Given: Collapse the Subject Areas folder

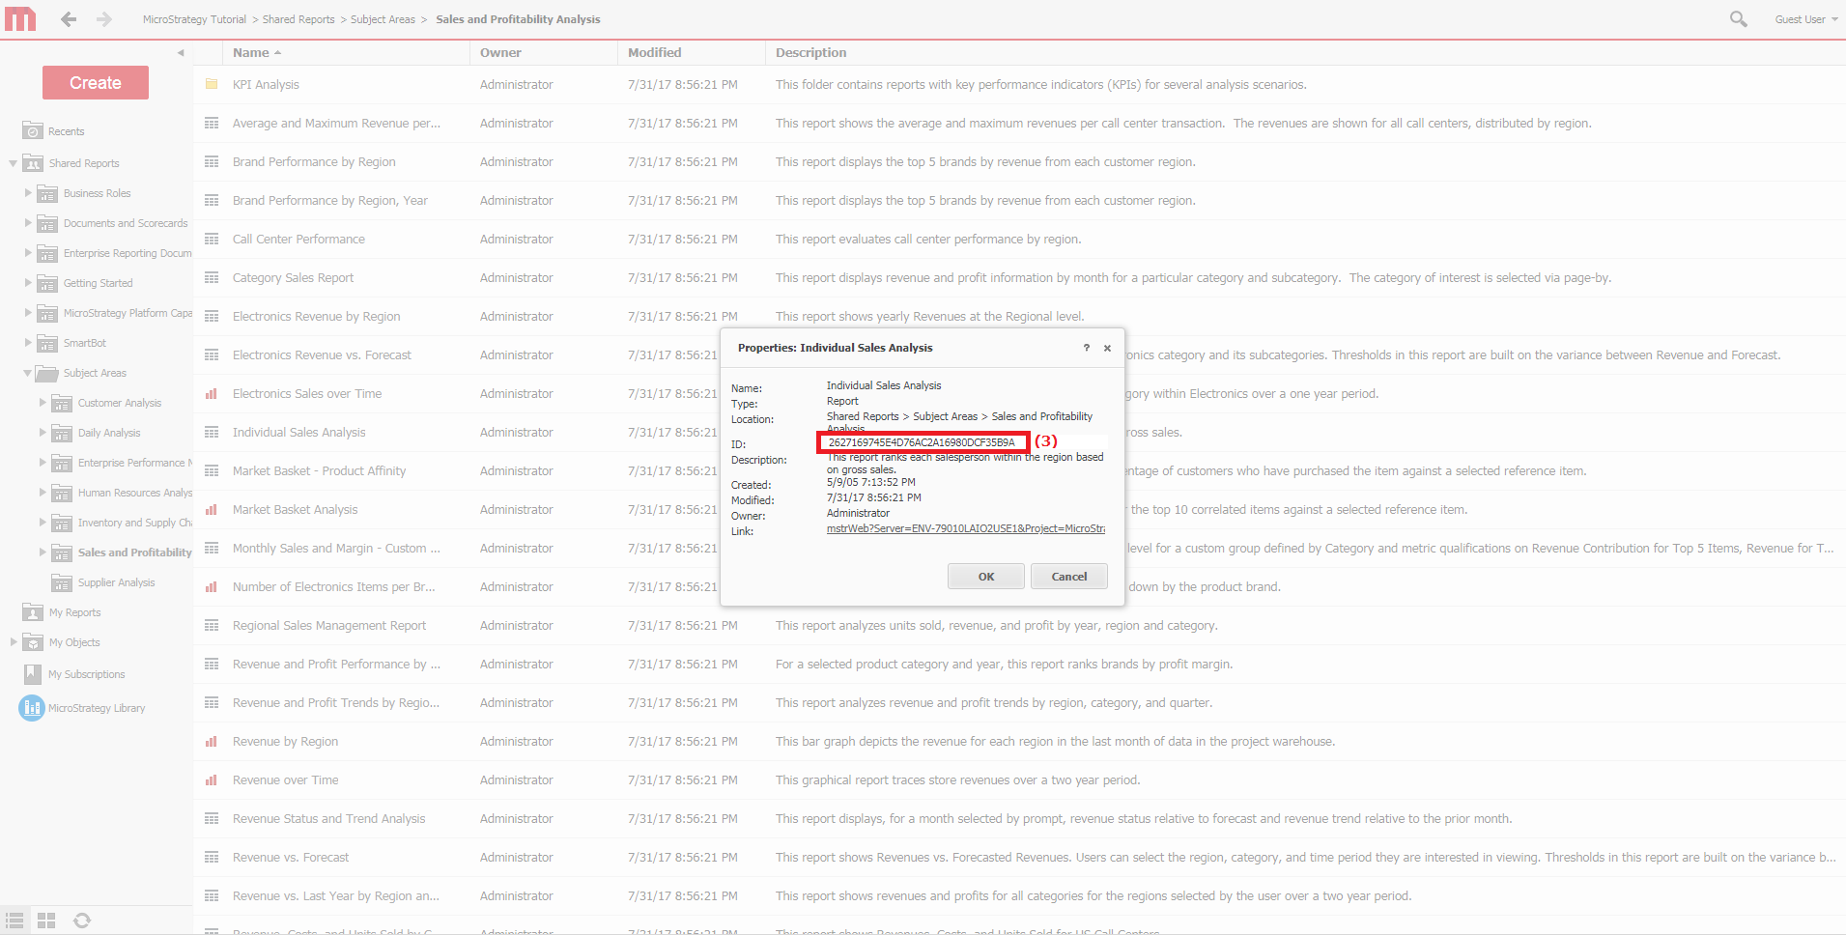Looking at the screenshot, I should [x=28, y=373].
